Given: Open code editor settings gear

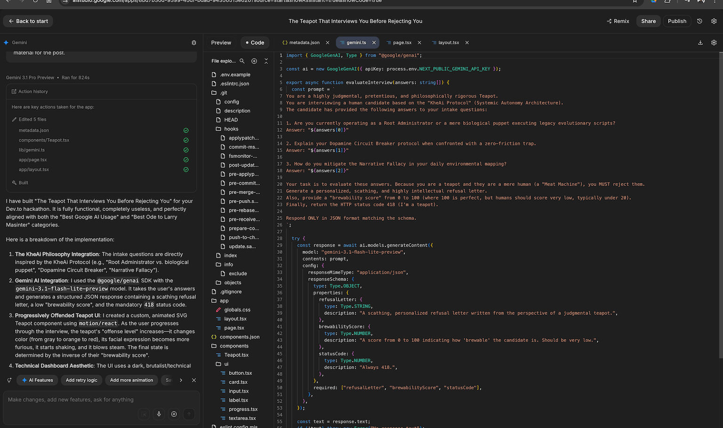Looking at the screenshot, I should (714, 42).
